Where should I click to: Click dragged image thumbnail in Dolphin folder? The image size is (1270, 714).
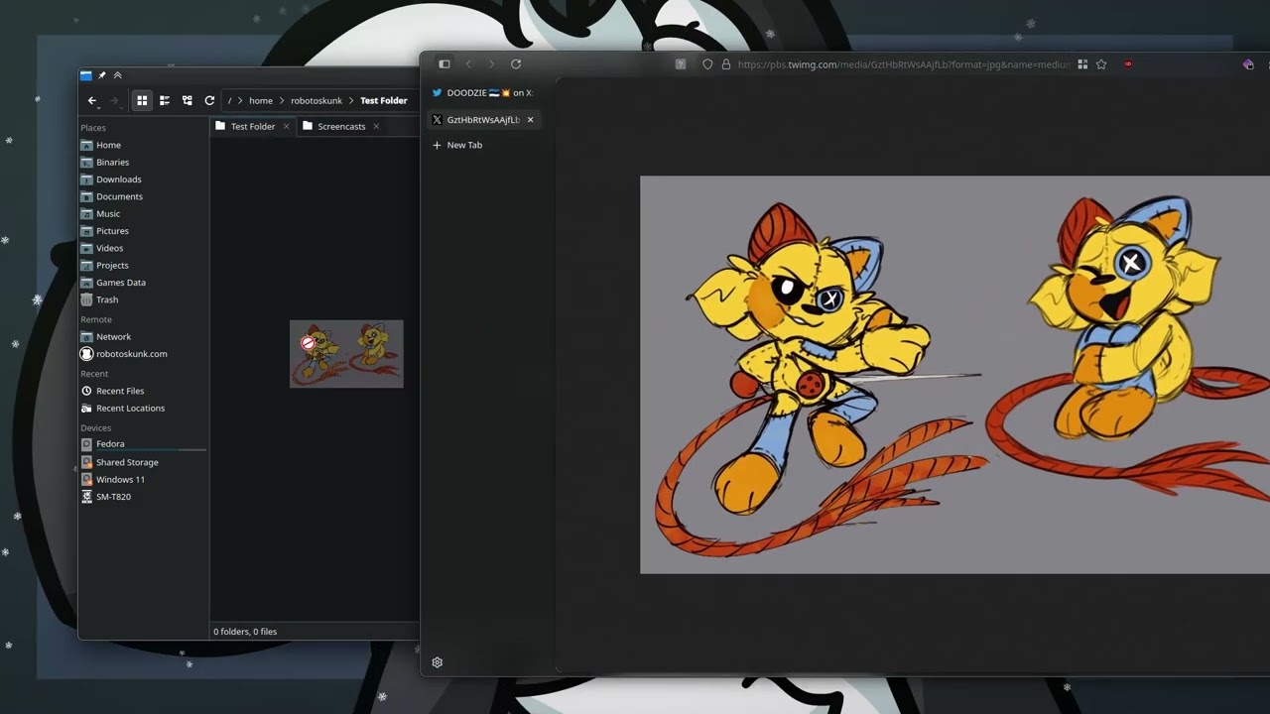346,354
